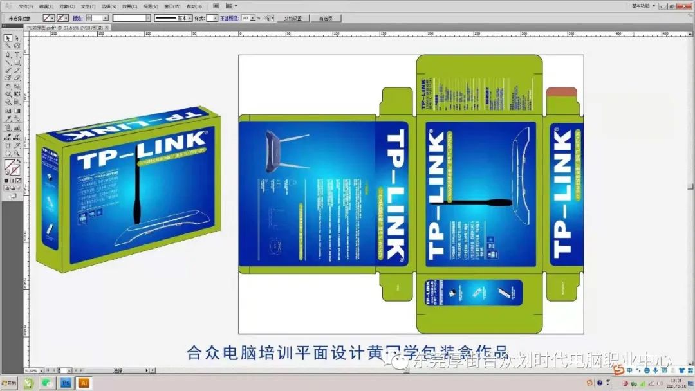
Task: Select the Direct Selection tool
Action: [x=17, y=39]
